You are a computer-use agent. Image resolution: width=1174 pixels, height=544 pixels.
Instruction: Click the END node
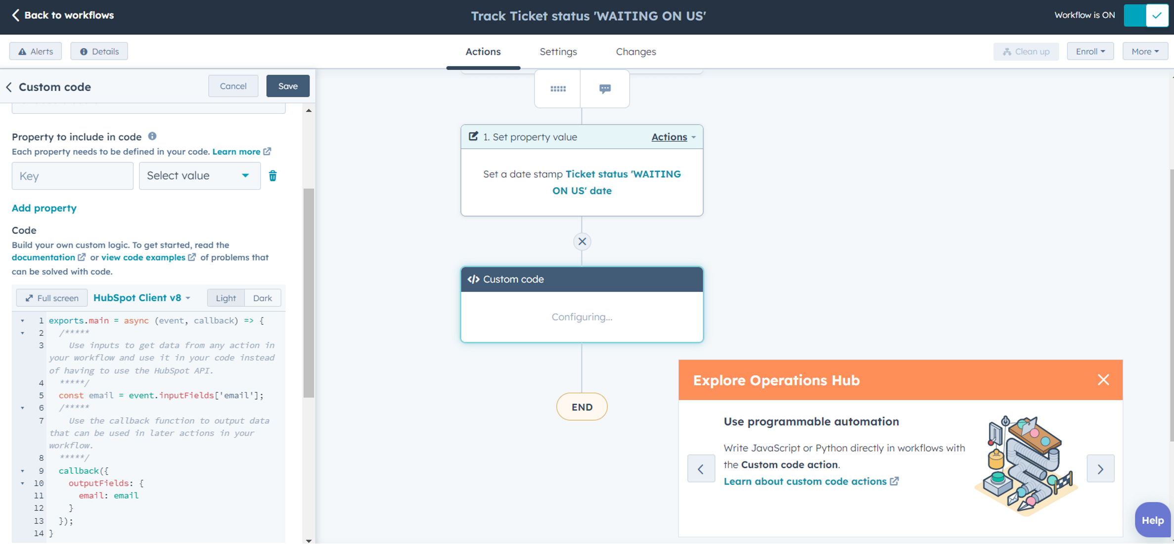pyautogui.click(x=582, y=407)
